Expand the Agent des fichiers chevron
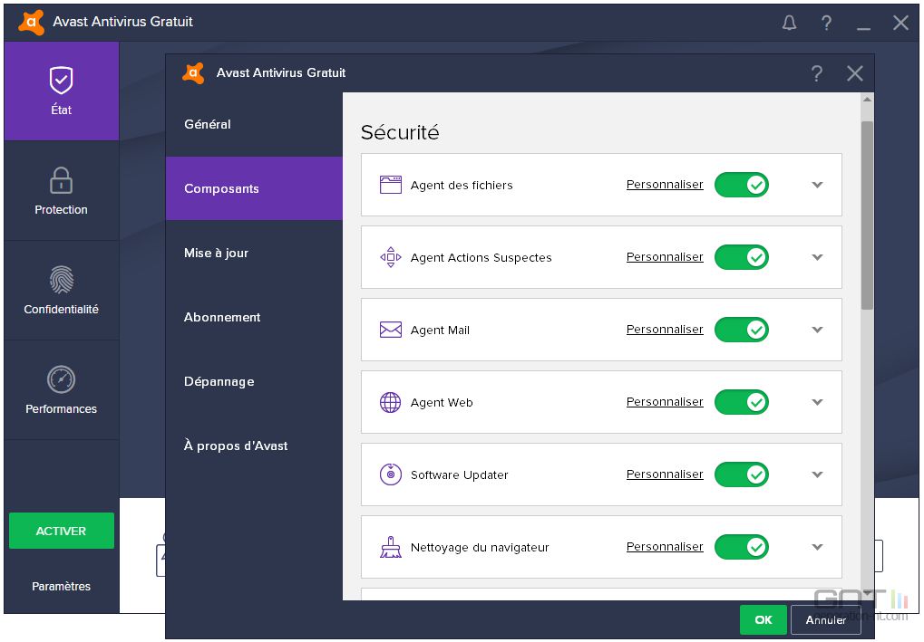 [x=817, y=185]
